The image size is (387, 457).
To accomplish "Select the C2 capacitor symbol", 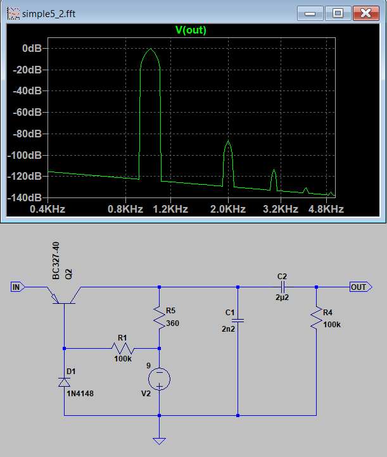I will 282,287.
